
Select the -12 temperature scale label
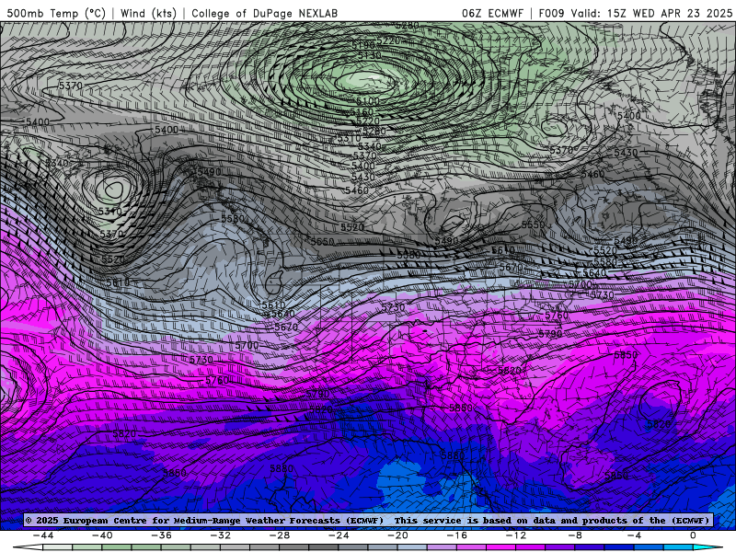click(516, 535)
